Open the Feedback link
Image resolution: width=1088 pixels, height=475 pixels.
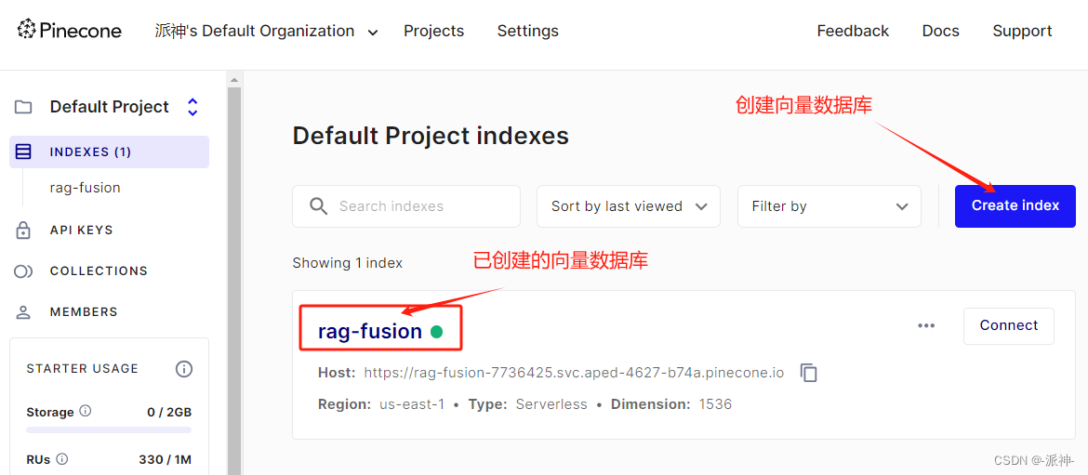(x=853, y=32)
